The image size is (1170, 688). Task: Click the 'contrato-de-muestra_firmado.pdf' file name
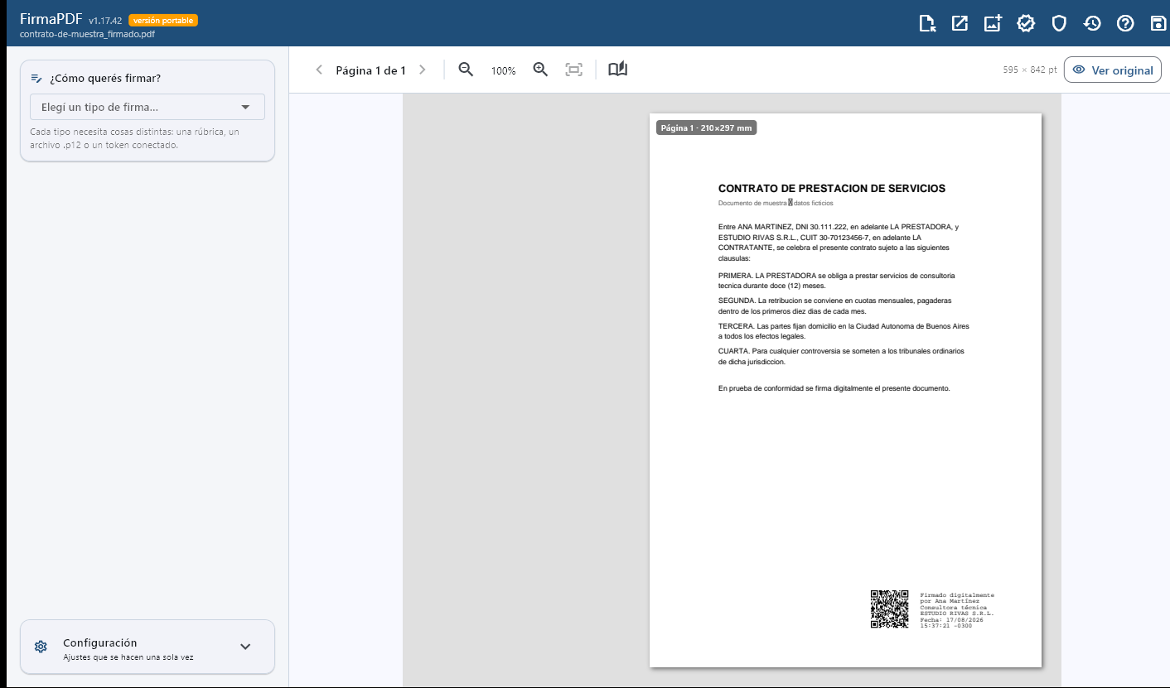tap(87, 35)
